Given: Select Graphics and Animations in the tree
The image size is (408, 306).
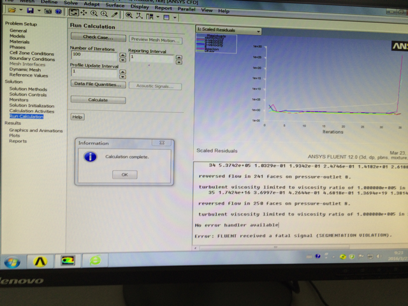Looking at the screenshot, I should [x=36, y=130].
